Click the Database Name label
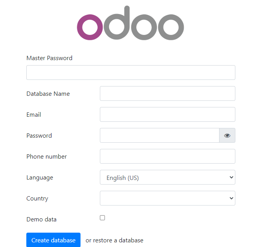Image resolution: width=264 pixels, height=247 pixels. click(x=48, y=94)
